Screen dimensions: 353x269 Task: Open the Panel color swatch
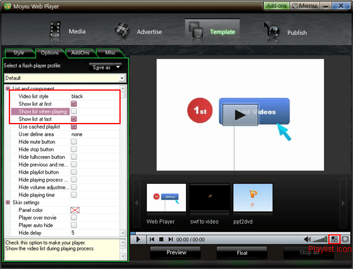click(75, 210)
